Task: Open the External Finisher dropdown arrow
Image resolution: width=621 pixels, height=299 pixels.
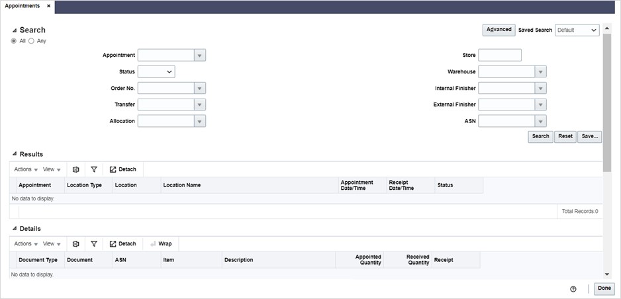Action: (x=541, y=105)
